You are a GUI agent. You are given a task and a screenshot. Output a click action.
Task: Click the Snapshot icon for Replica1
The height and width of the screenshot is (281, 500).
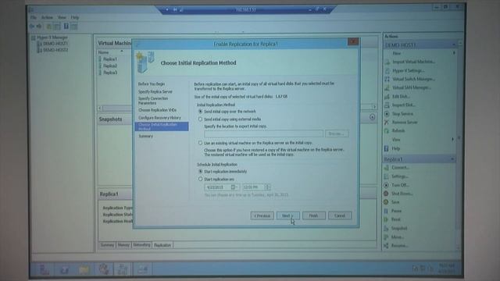click(386, 228)
